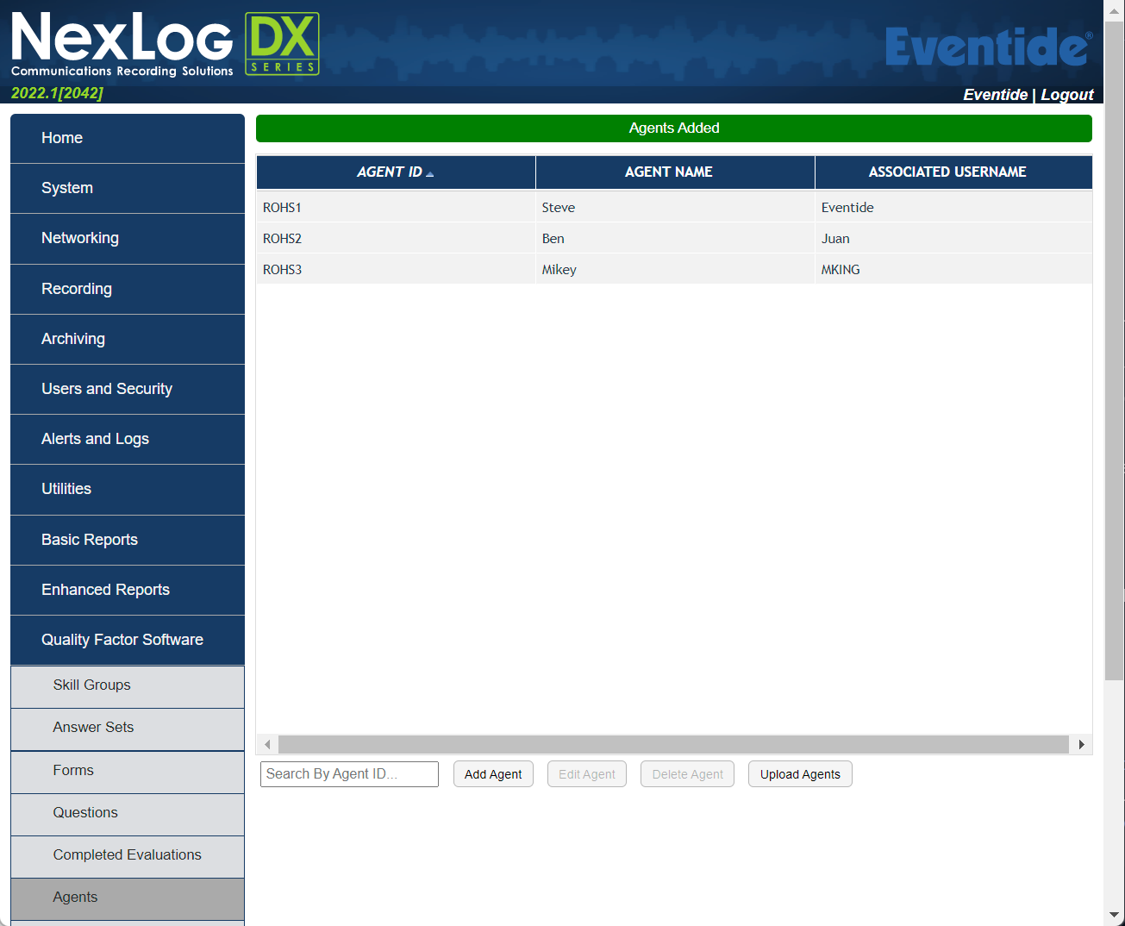Select the ROHS3 Mikey row
The width and height of the screenshot is (1125, 926).
559,270
